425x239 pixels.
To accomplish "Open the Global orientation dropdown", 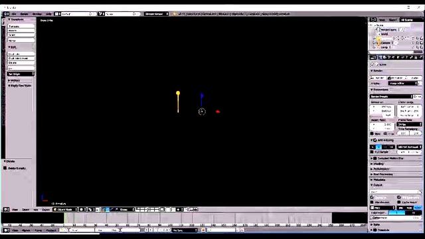I will coord(127,210).
